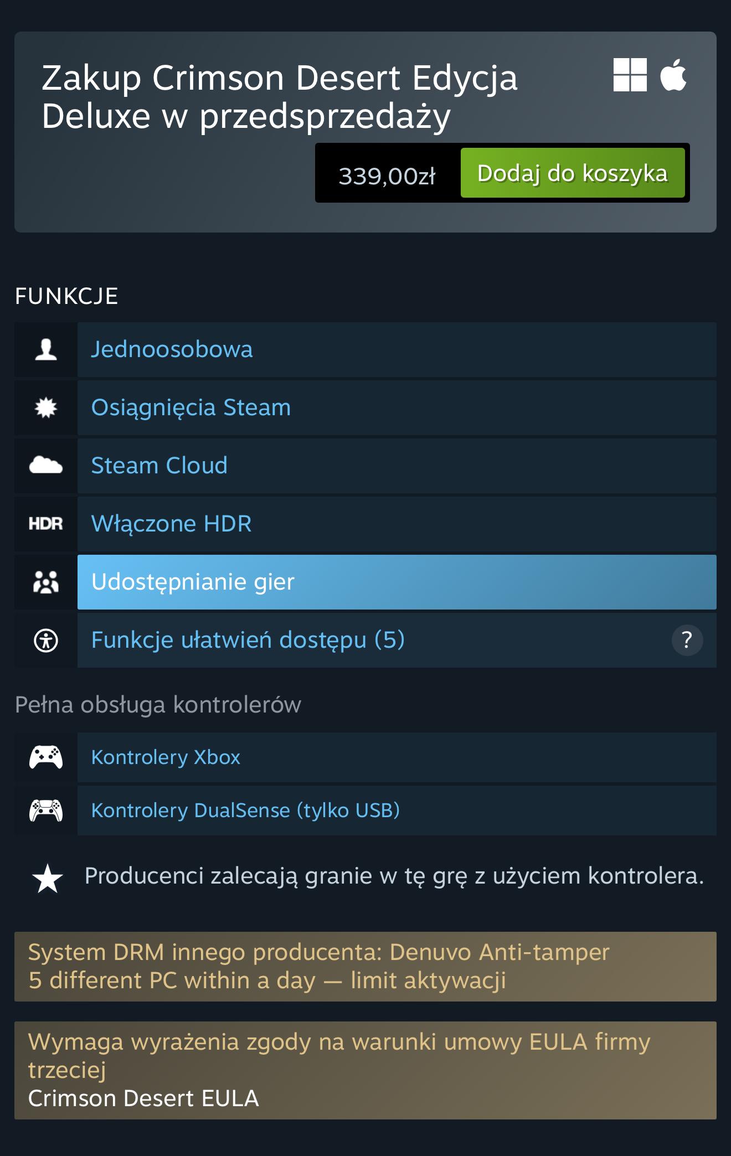Image resolution: width=731 pixels, height=1156 pixels.
Task: Open the Jednoosobowa feature link
Action: coord(172,350)
